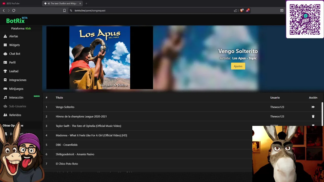Click the Interacción music note icon

click(x=5, y=97)
